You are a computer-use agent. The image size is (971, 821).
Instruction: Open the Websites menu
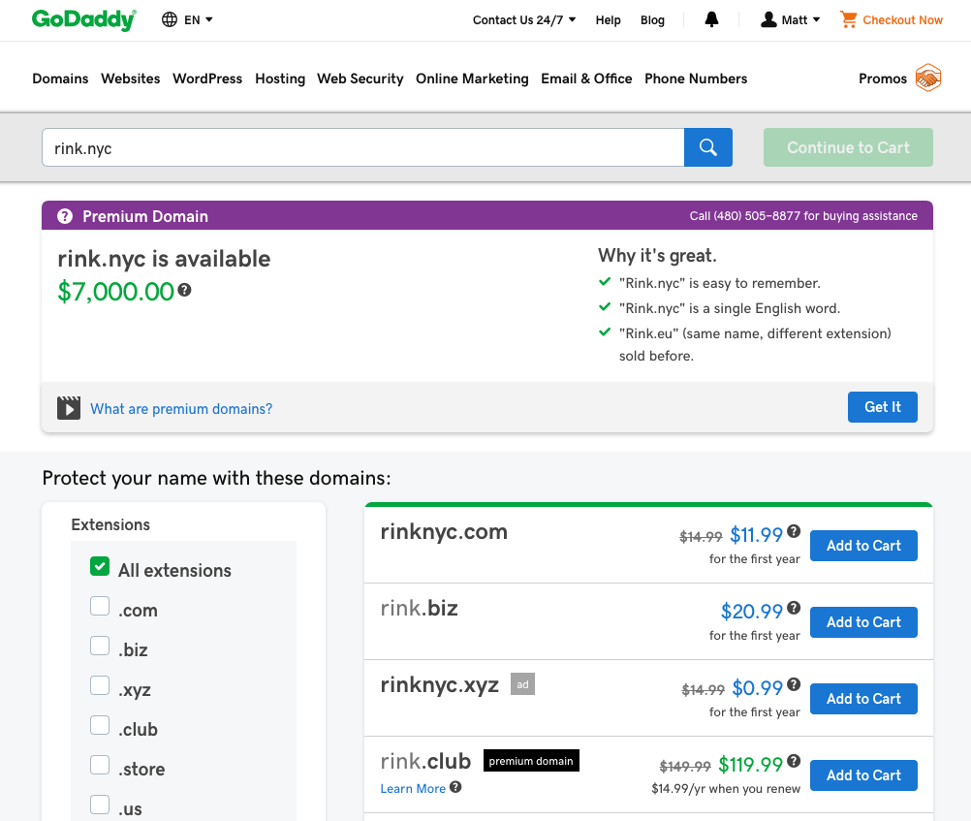tap(131, 79)
